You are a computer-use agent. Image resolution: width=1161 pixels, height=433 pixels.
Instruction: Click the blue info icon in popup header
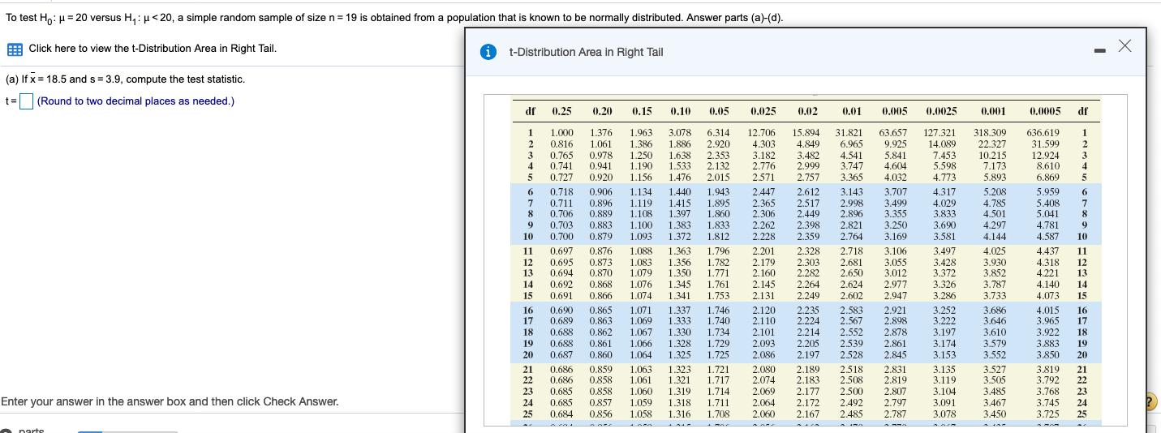(488, 52)
